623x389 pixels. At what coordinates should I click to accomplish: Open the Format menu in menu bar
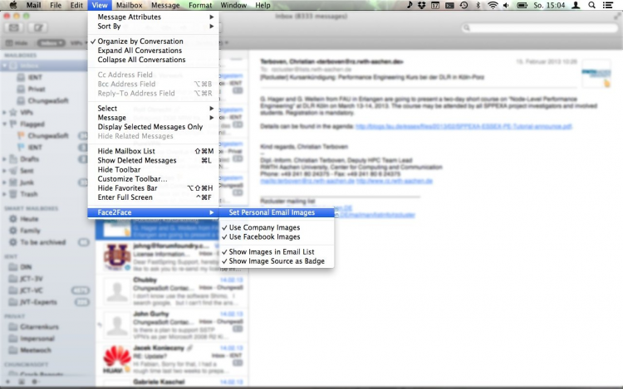(x=200, y=5)
